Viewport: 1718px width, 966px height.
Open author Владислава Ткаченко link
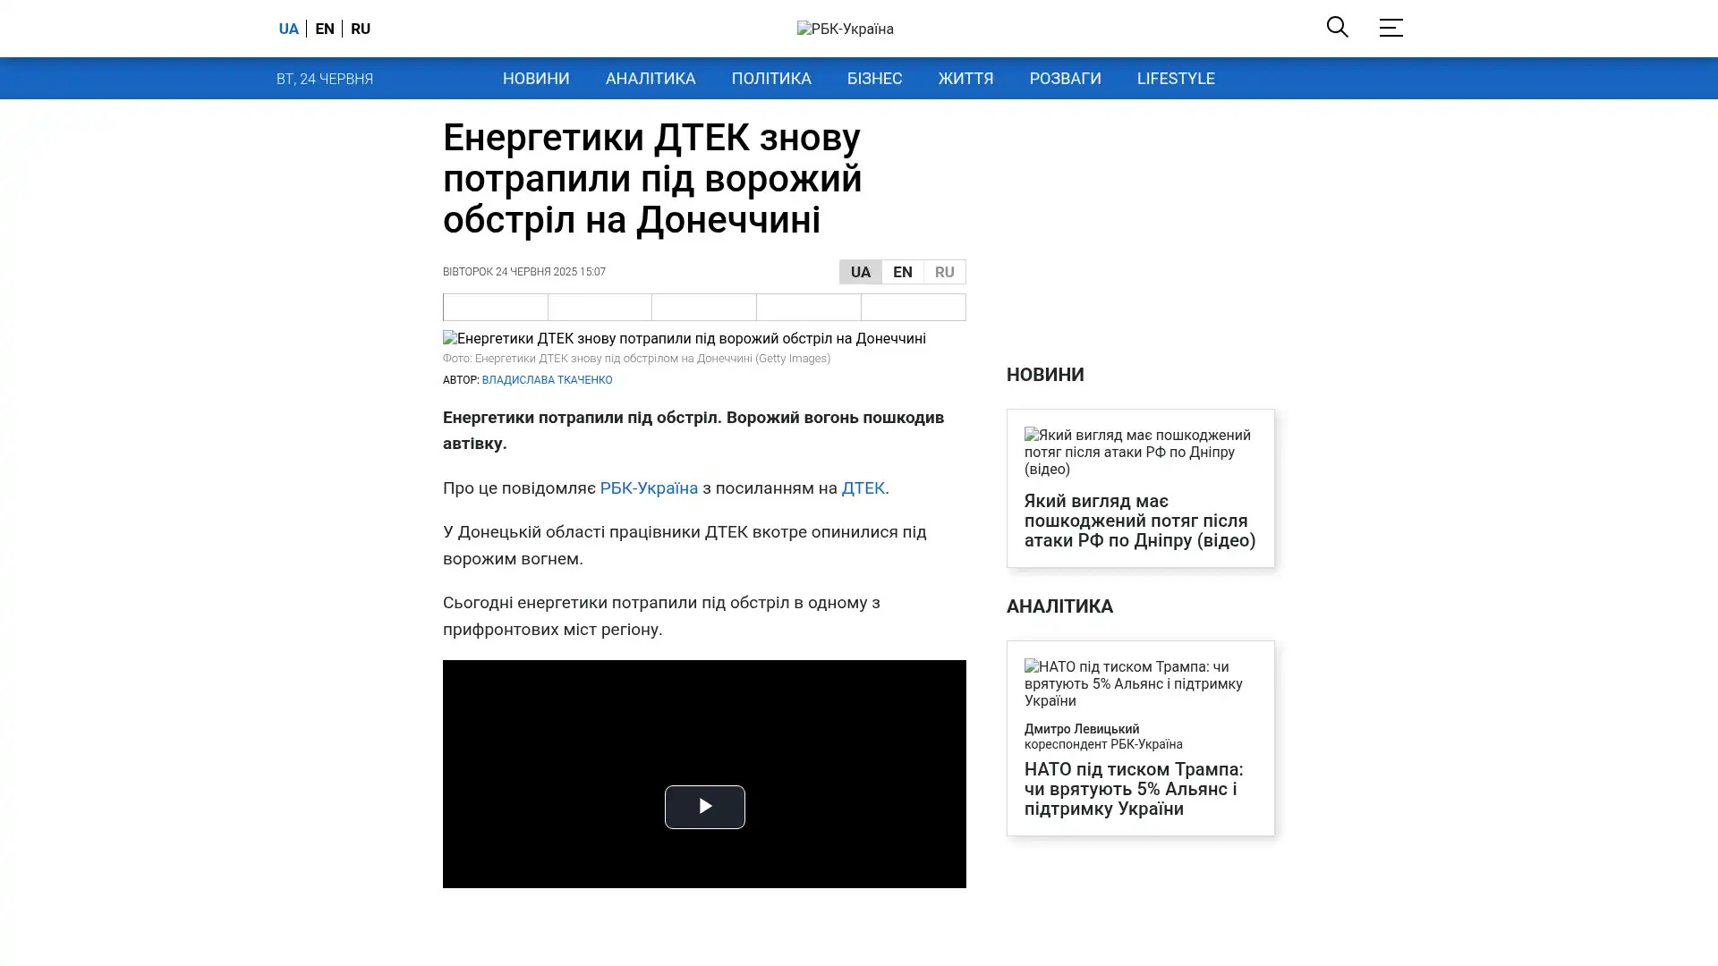coord(547,380)
